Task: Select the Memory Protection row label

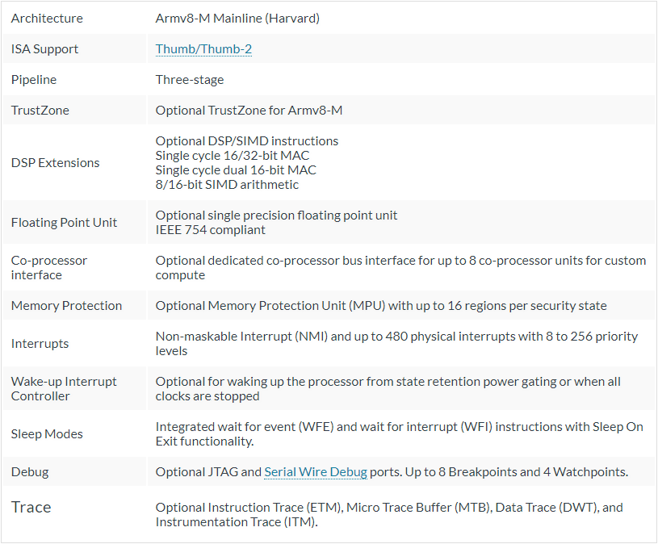Action: coord(66,306)
